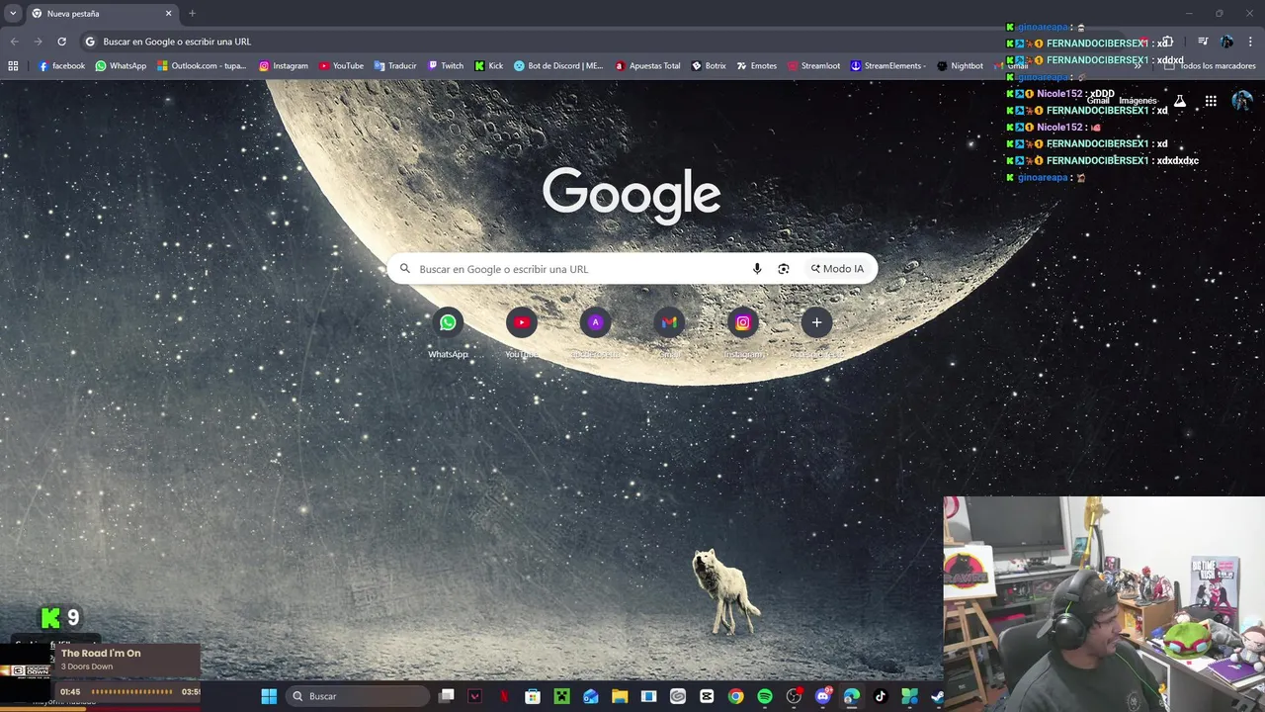Open the Outlook.com bookmark
This screenshot has height=712, width=1265.
(x=202, y=66)
